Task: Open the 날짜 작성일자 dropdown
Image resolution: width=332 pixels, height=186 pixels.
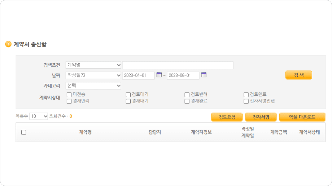Action: tap(93, 75)
